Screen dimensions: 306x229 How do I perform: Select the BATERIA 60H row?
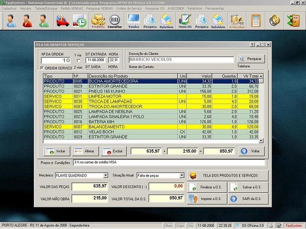[151, 122]
